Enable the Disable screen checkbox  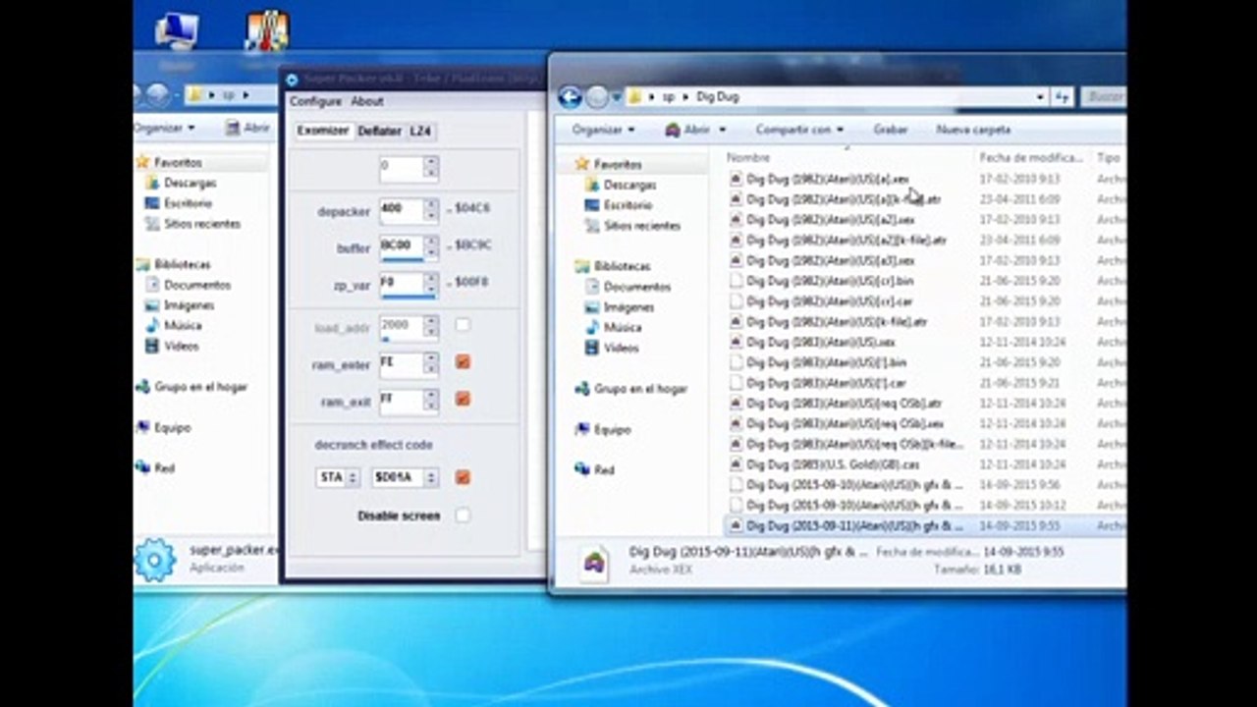463,515
